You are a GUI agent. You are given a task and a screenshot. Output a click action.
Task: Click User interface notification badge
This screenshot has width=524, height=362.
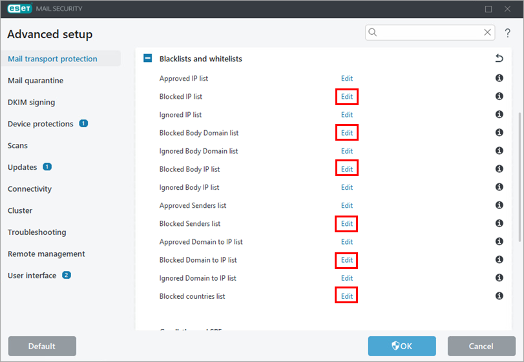tap(67, 275)
